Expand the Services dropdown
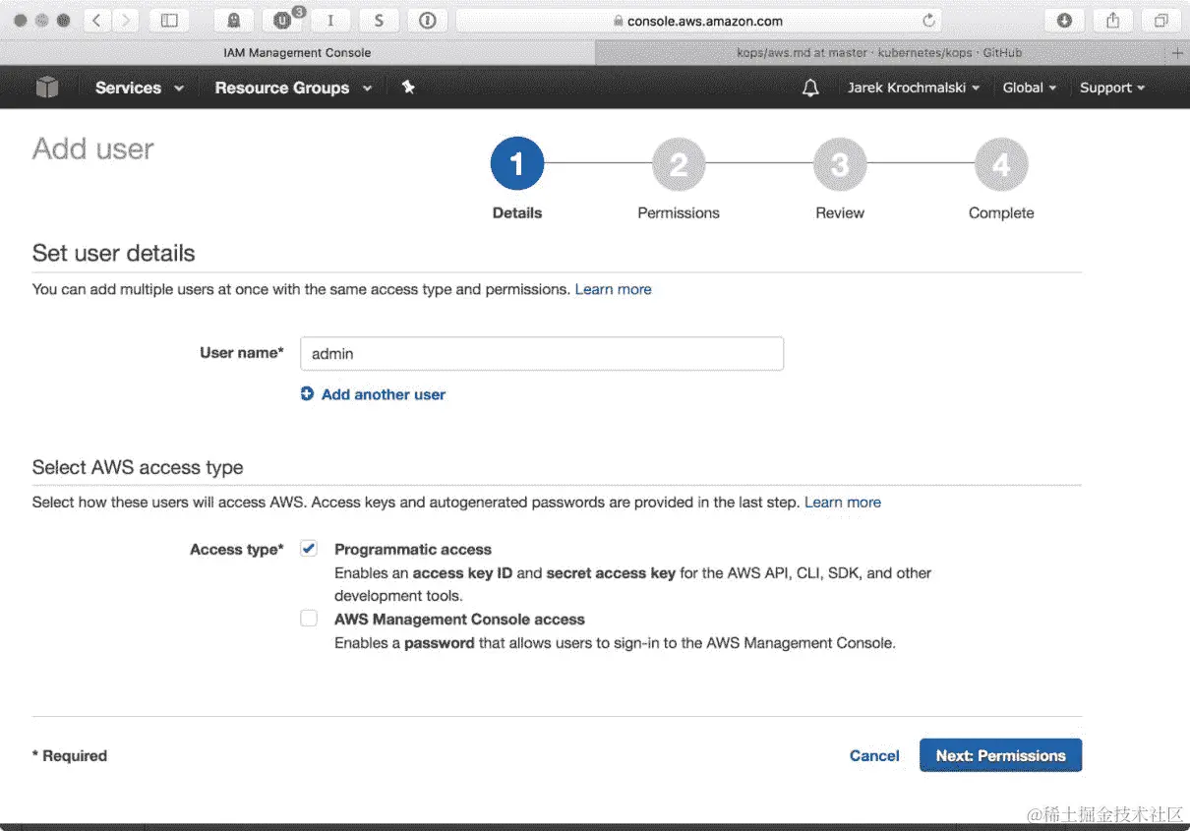 [x=140, y=88]
